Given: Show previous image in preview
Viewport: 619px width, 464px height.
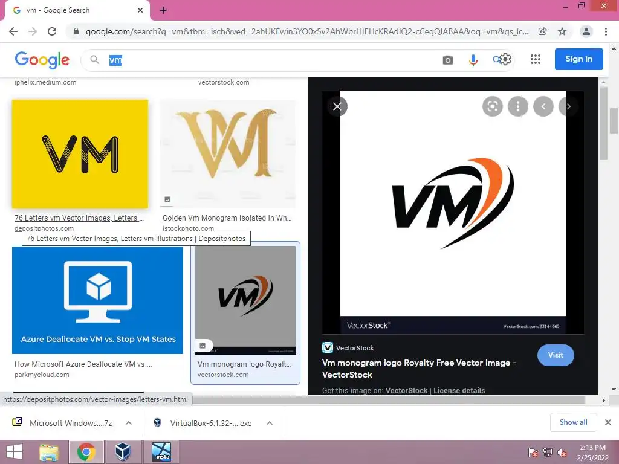Looking at the screenshot, I should [543, 106].
